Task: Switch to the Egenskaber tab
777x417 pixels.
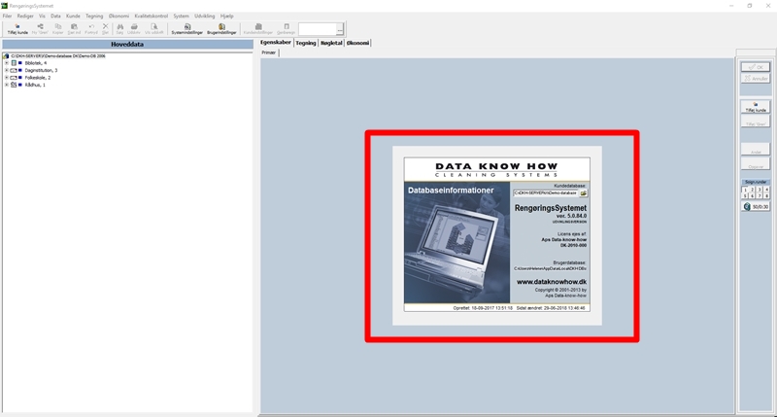Action: [x=276, y=43]
